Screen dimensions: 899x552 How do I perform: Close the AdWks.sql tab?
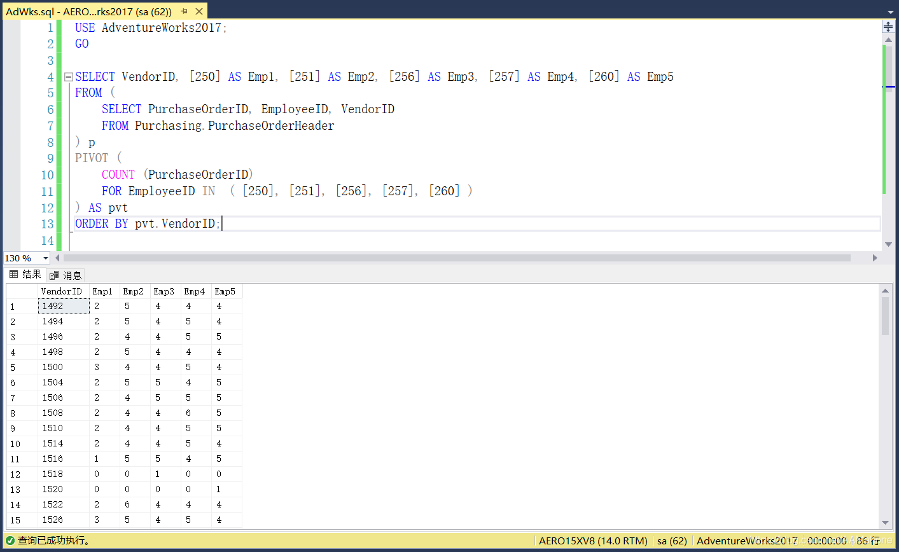[199, 11]
